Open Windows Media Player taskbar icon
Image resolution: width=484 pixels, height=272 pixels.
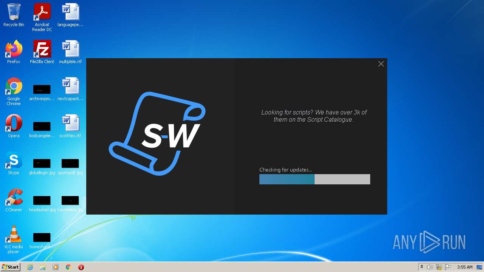56,267
